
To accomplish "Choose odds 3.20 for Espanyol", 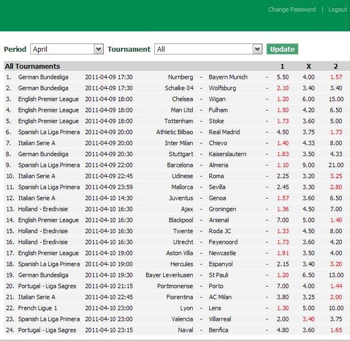I will coord(336,264).
